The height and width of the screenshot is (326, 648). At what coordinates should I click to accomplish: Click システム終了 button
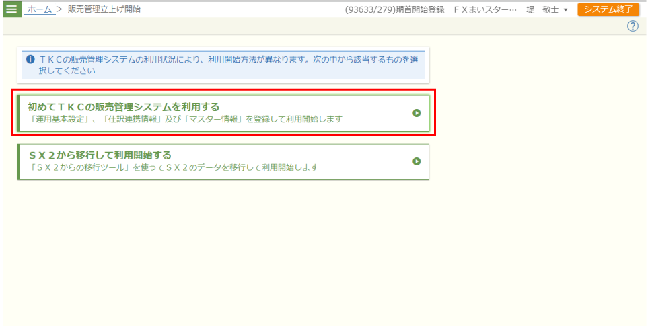click(608, 9)
